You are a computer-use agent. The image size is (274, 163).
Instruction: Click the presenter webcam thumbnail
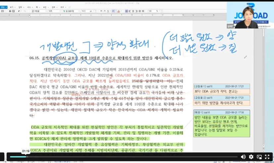[250, 15]
